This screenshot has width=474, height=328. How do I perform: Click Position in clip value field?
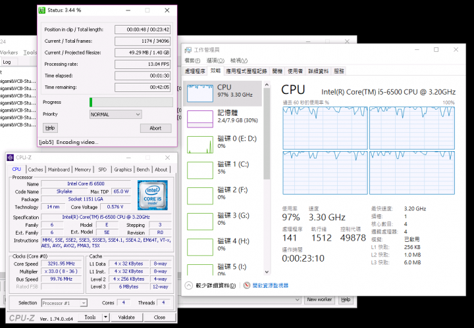pyautogui.click(x=142, y=30)
